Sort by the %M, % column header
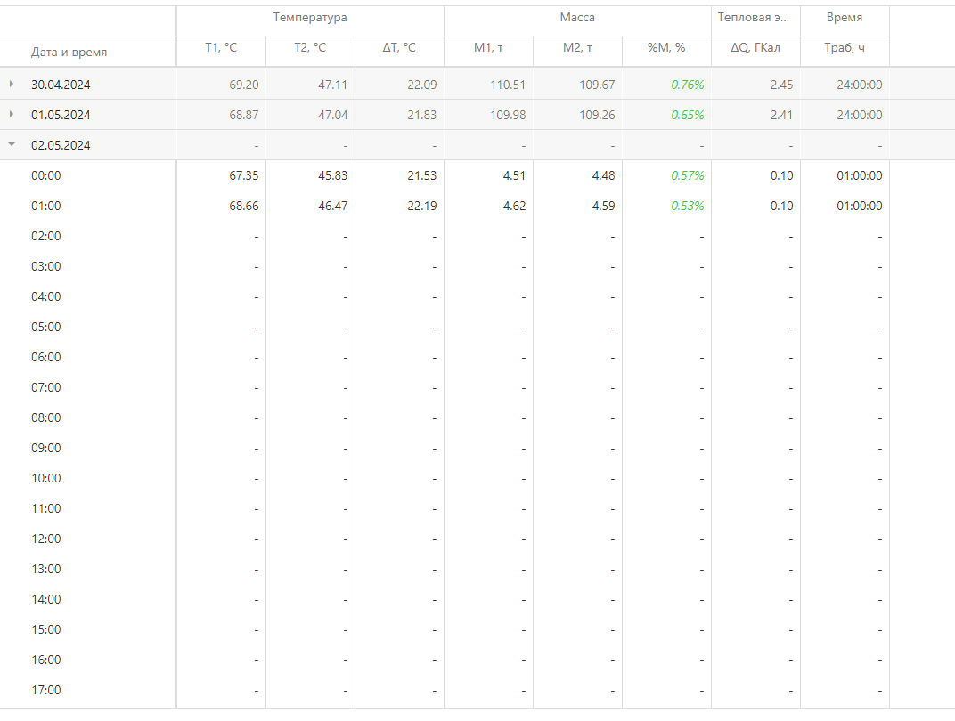Viewport: 955px width, 721px height. pos(666,48)
